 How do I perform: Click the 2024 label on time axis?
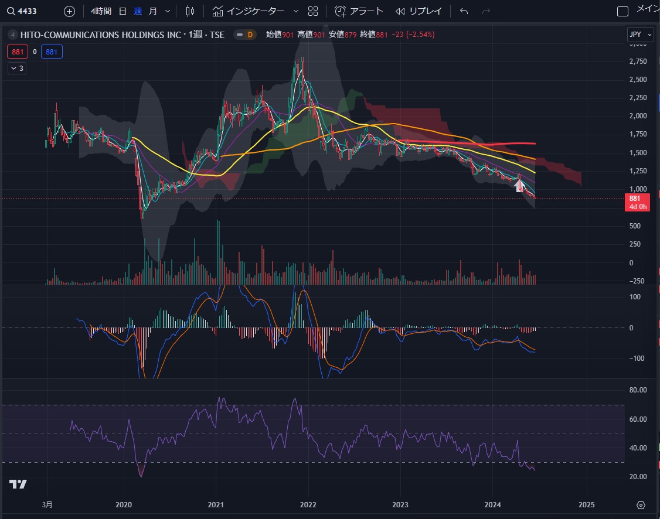point(492,505)
